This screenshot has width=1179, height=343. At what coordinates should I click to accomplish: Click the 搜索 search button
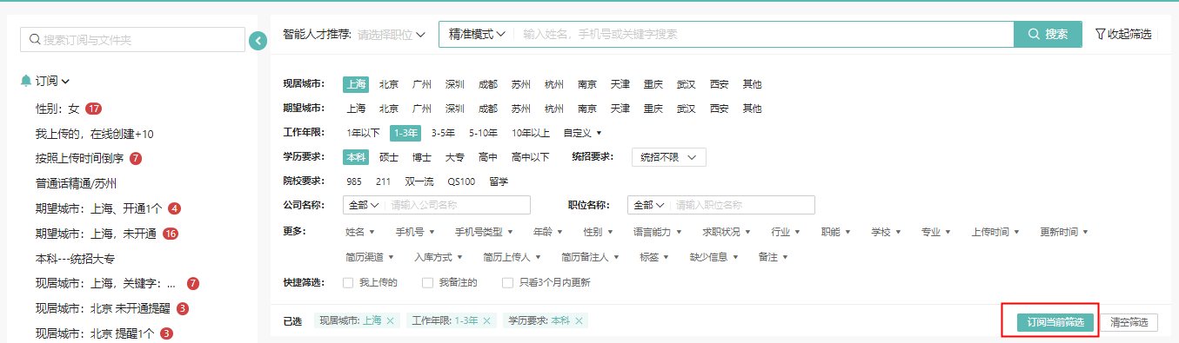click(x=1048, y=34)
